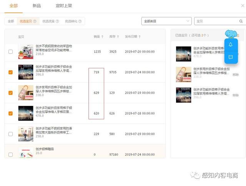Sort by 销量 using its arrow

click(x=102, y=37)
